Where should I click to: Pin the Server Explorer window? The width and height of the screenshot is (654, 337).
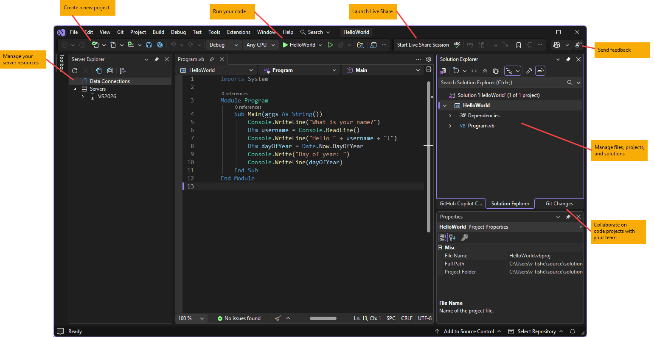[157, 59]
